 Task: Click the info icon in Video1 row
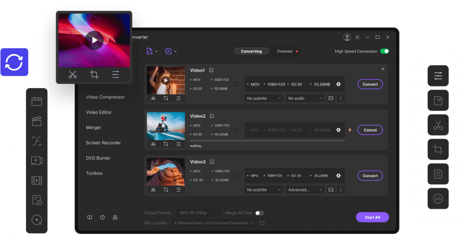(341, 98)
